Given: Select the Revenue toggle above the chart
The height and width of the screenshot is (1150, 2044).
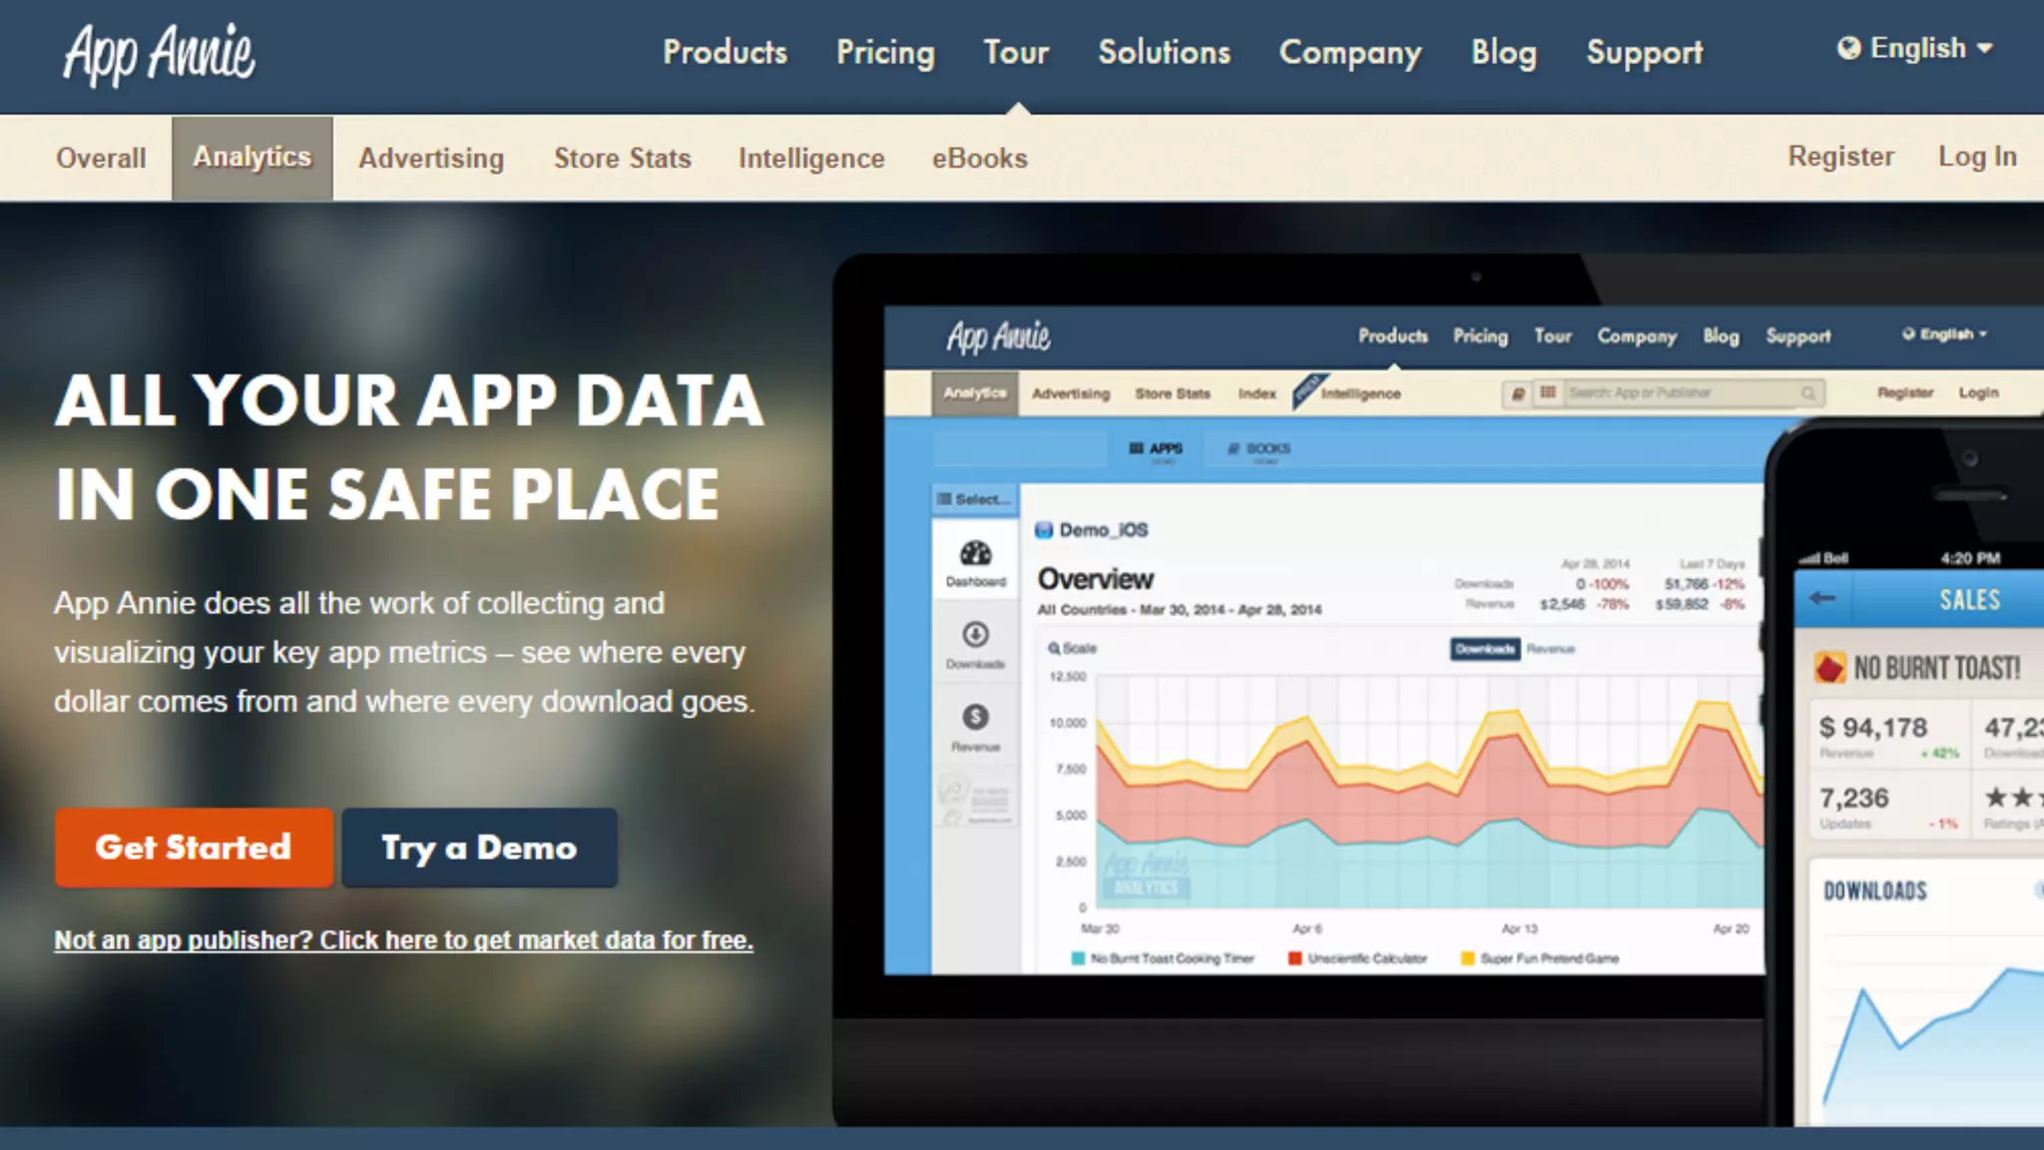Looking at the screenshot, I should tap(1550, 649).
